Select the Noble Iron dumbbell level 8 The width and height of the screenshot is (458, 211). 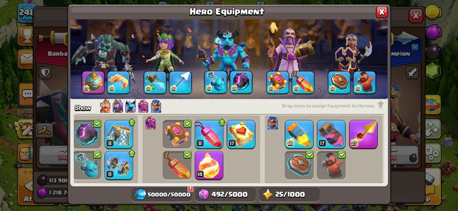coord(119,165)
